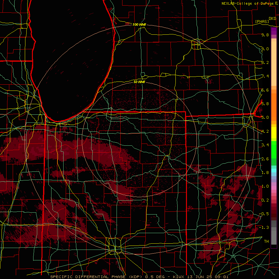
Task: Click the [PHAS] legend label
Action: (x=262, y=21)
